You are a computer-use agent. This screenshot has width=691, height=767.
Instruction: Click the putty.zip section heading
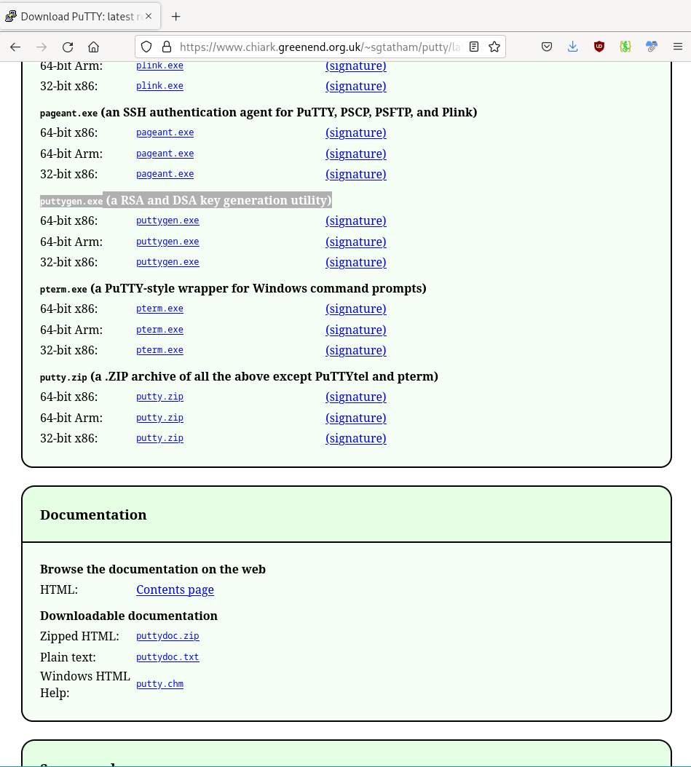pos(239,377)
